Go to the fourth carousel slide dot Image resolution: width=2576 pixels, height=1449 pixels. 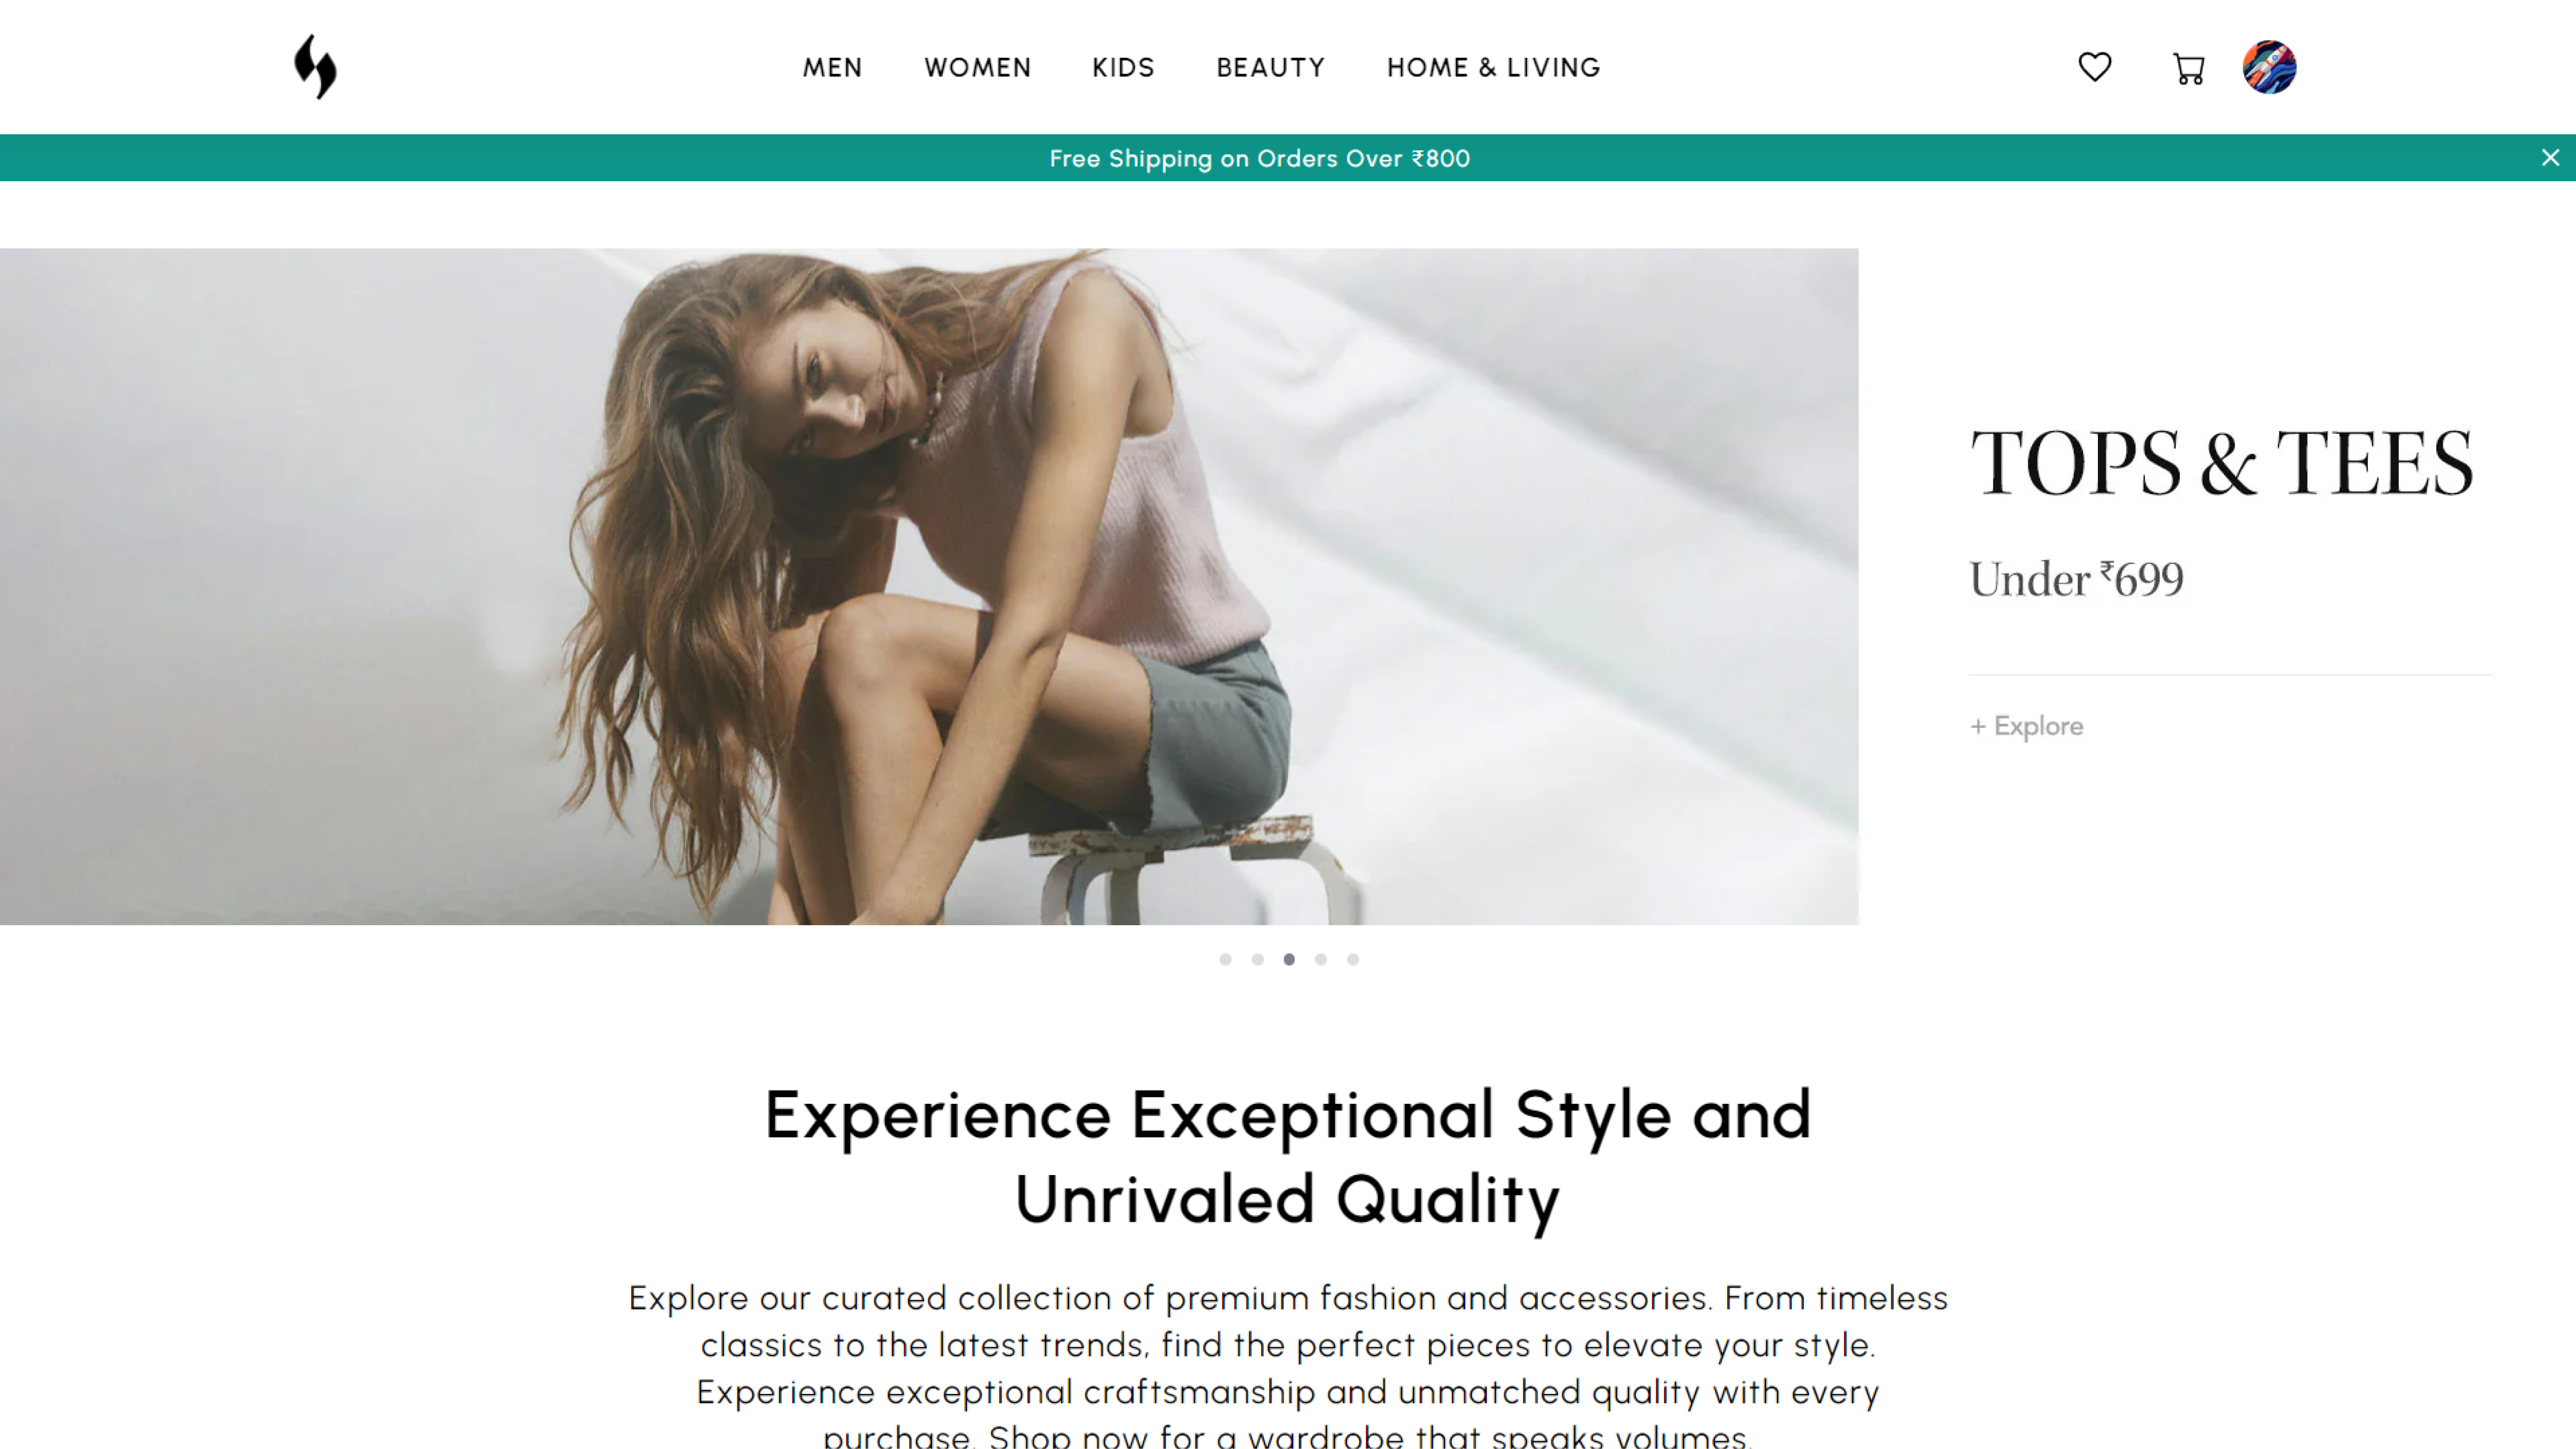point(1321,959)
